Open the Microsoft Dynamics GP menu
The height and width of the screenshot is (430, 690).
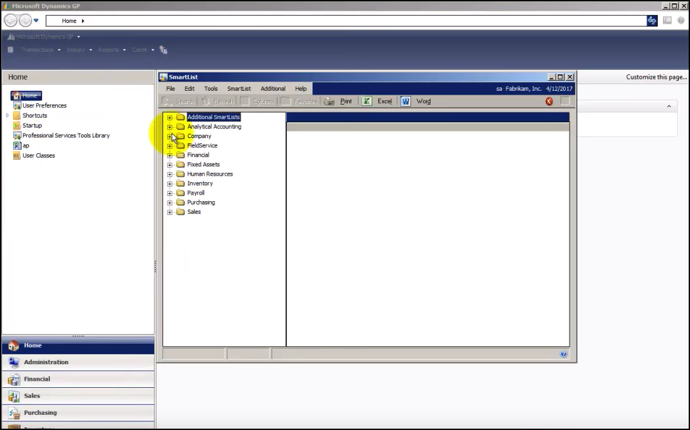(x=44, y=37)
